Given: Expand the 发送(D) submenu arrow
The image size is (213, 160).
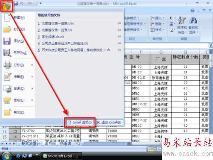Looking at the screenshot, I should 32,88.
